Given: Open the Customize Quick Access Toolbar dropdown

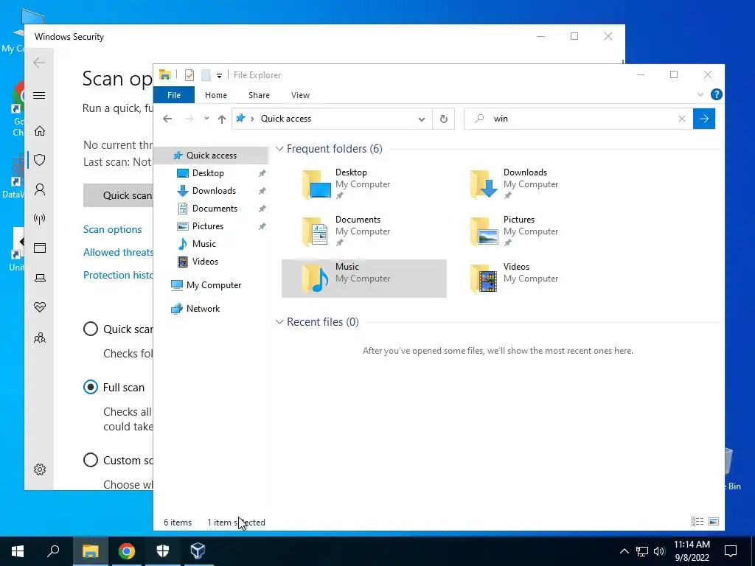Looking at the screenshot, I should point(219,76).
